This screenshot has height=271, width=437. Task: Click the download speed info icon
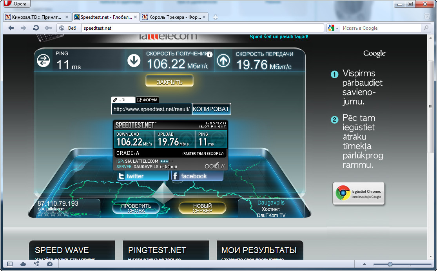click(210, 54)
